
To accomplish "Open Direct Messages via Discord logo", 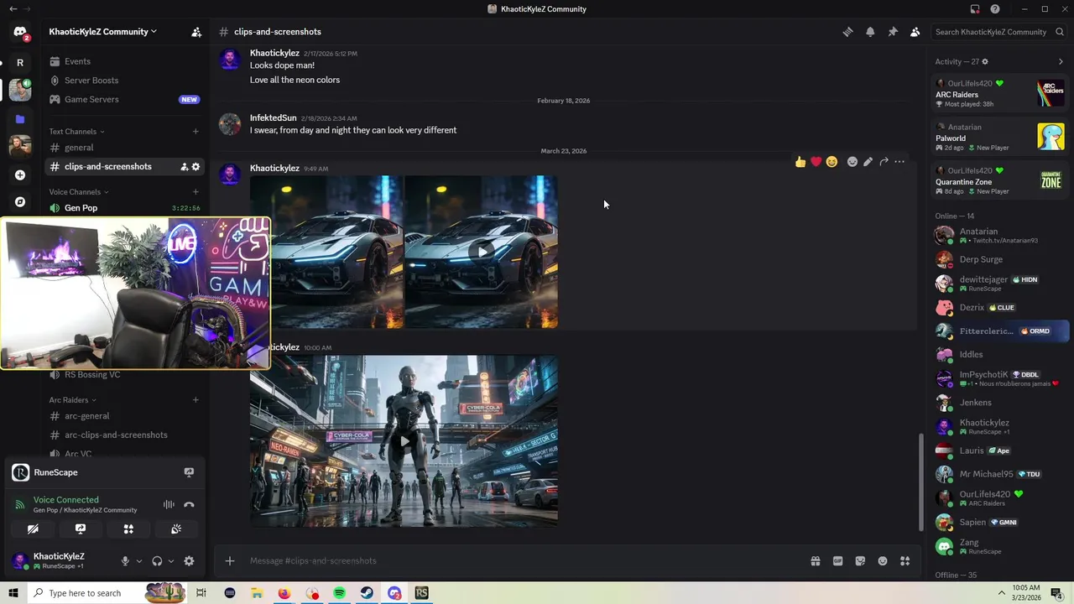I will click(20, 32).
